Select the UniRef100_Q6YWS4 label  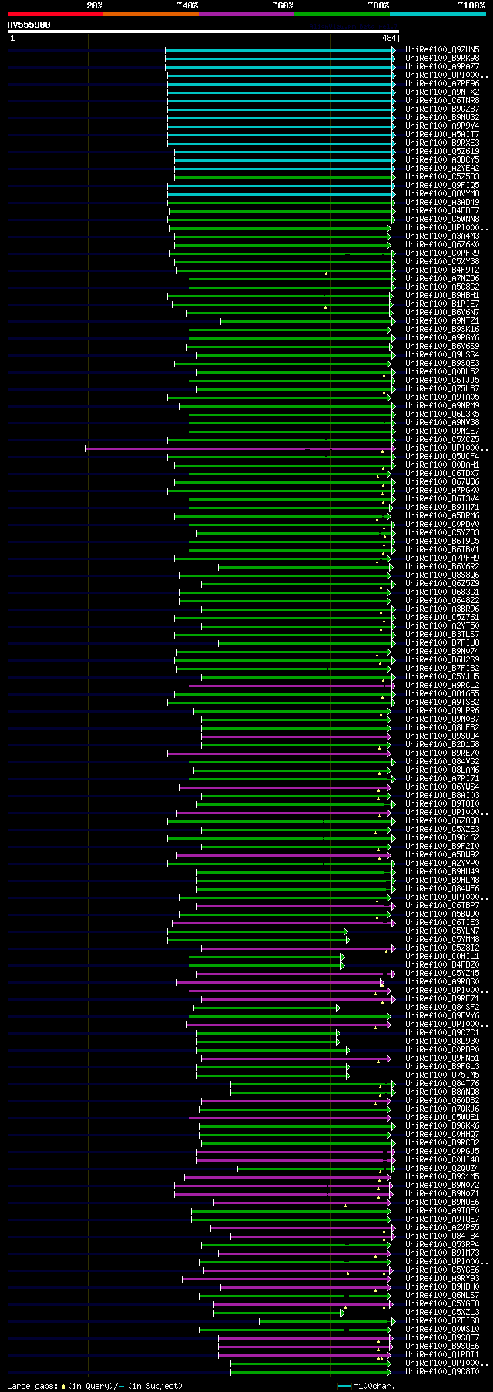442,787
